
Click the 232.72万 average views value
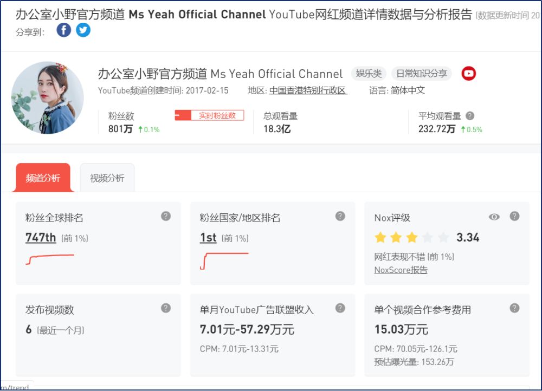[436, 129]
